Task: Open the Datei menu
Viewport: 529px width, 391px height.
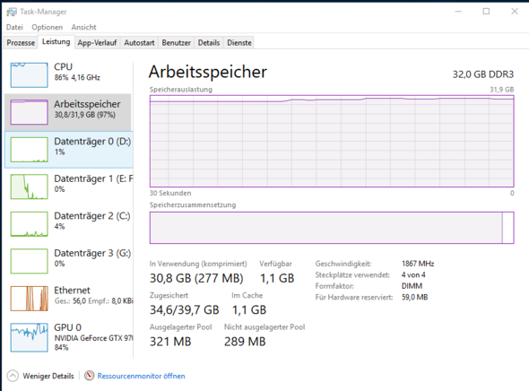Action: (14, 27)
